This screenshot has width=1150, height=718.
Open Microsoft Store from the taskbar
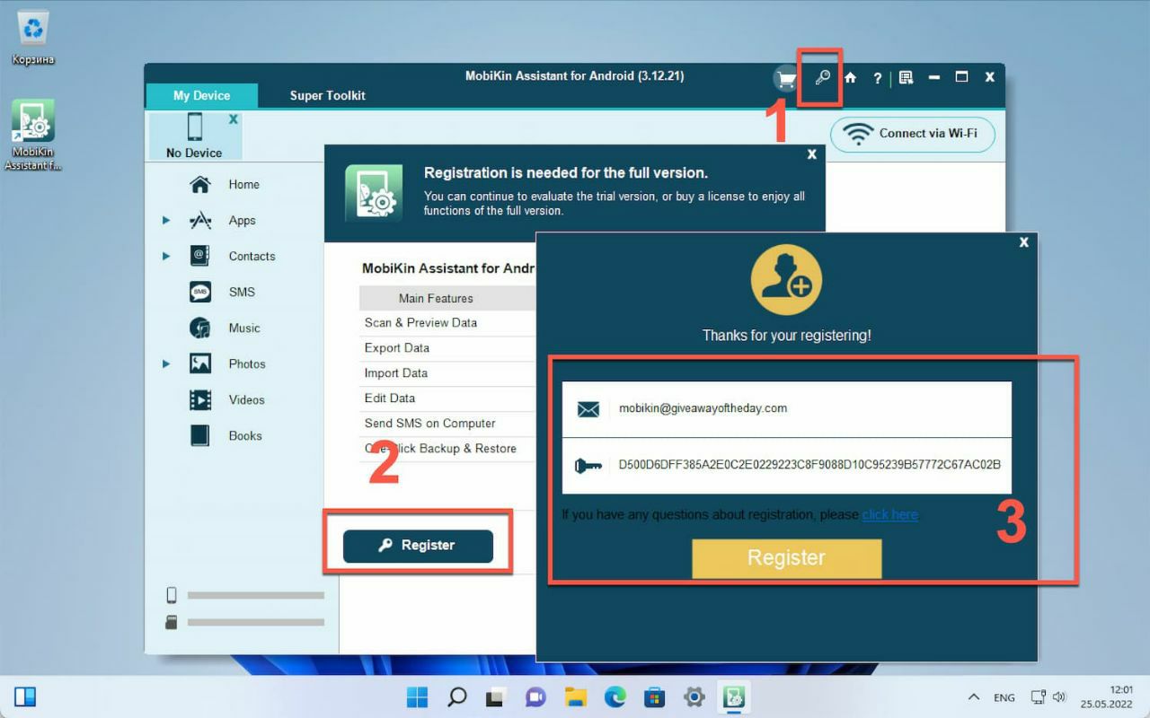[x=655, y=696]
